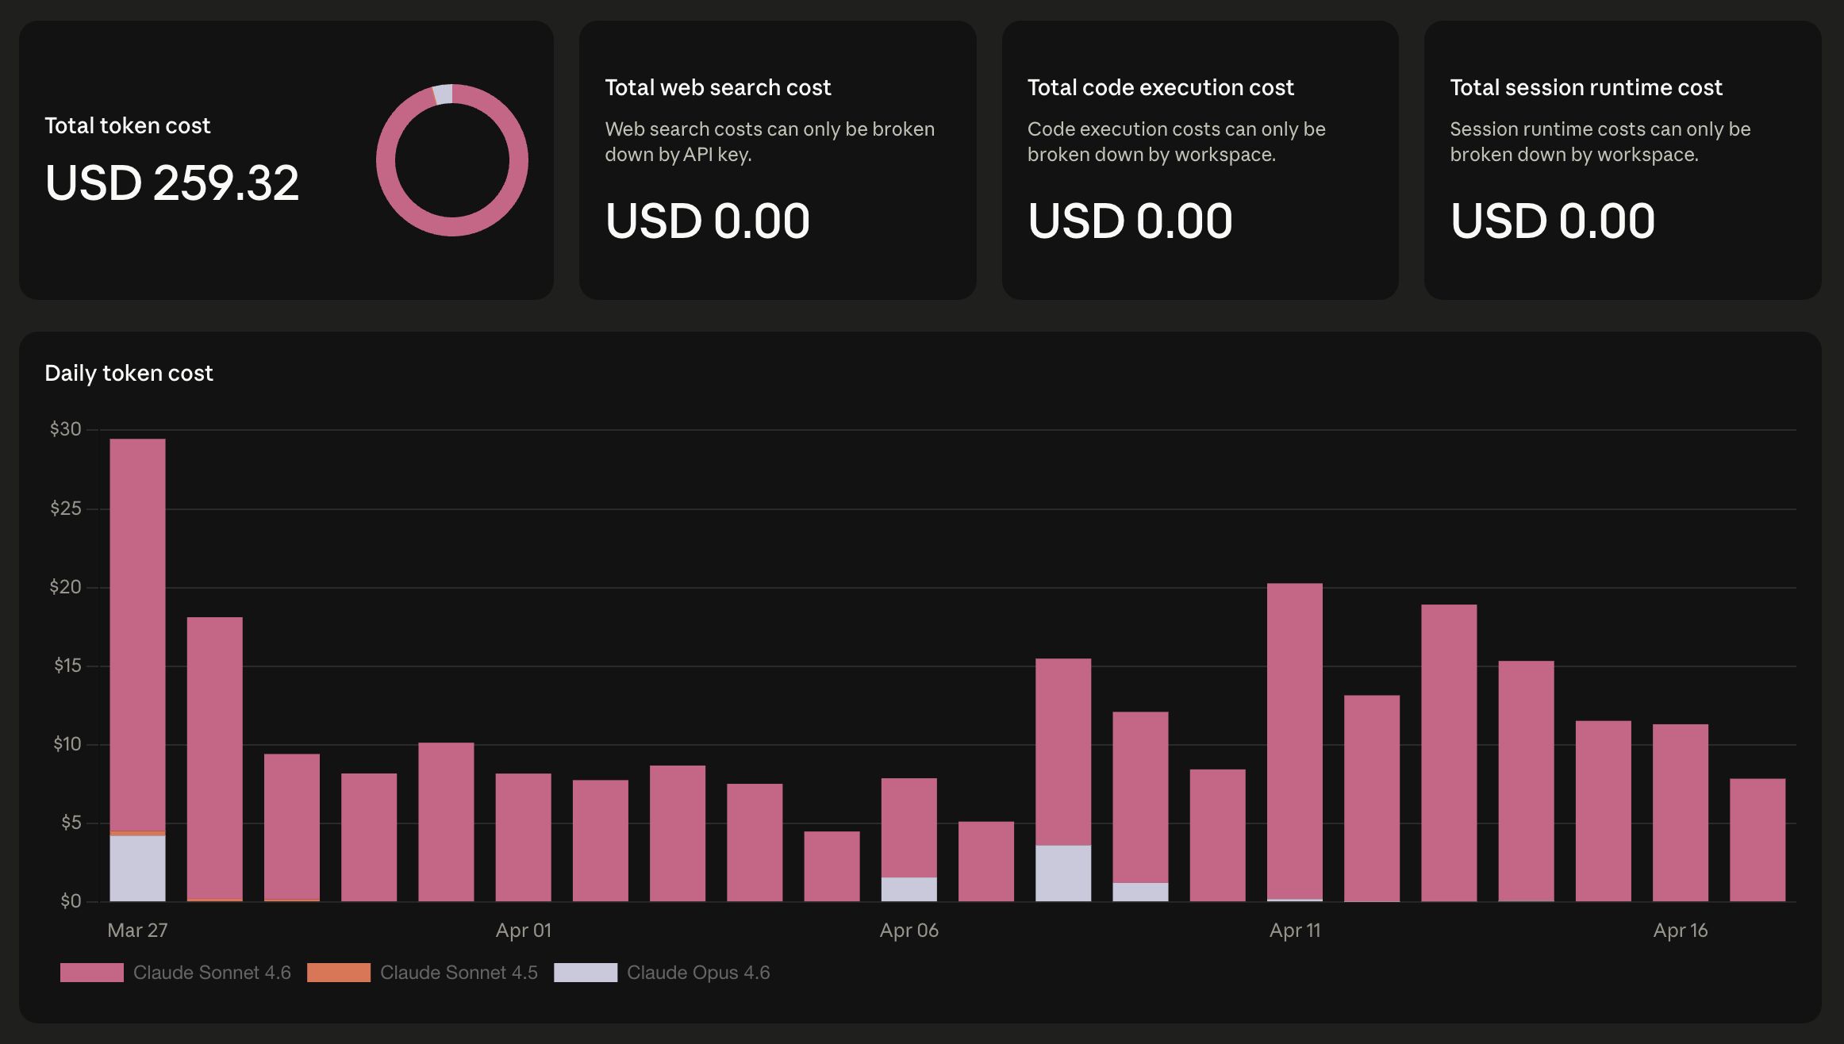Viewport: 1844px width, 1044px height.
Task: Click the Claude Sonnet 4.6 legend color box
Action: pyautogui.click(x=92, y=971)
